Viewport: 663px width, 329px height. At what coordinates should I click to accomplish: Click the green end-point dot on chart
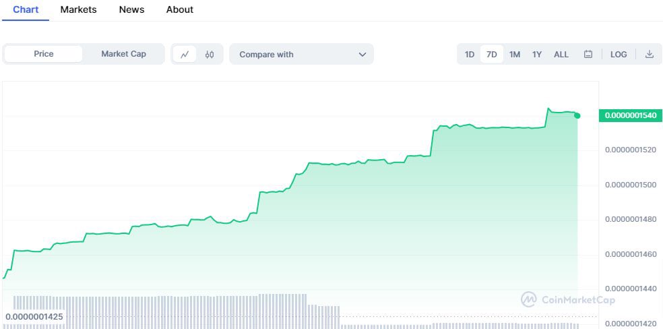577,115
